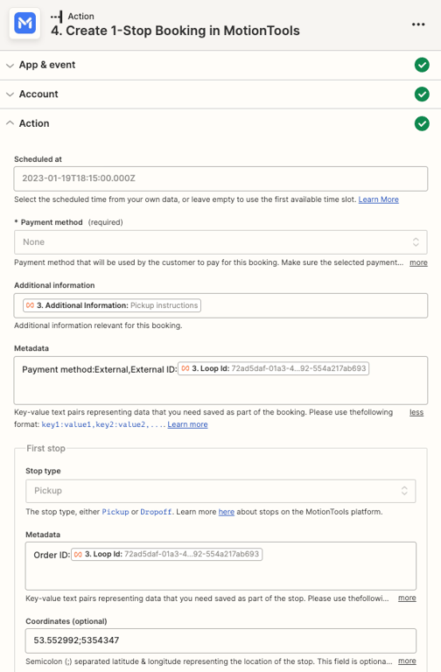Click the booking Metadata text area

tap(220, 380)
